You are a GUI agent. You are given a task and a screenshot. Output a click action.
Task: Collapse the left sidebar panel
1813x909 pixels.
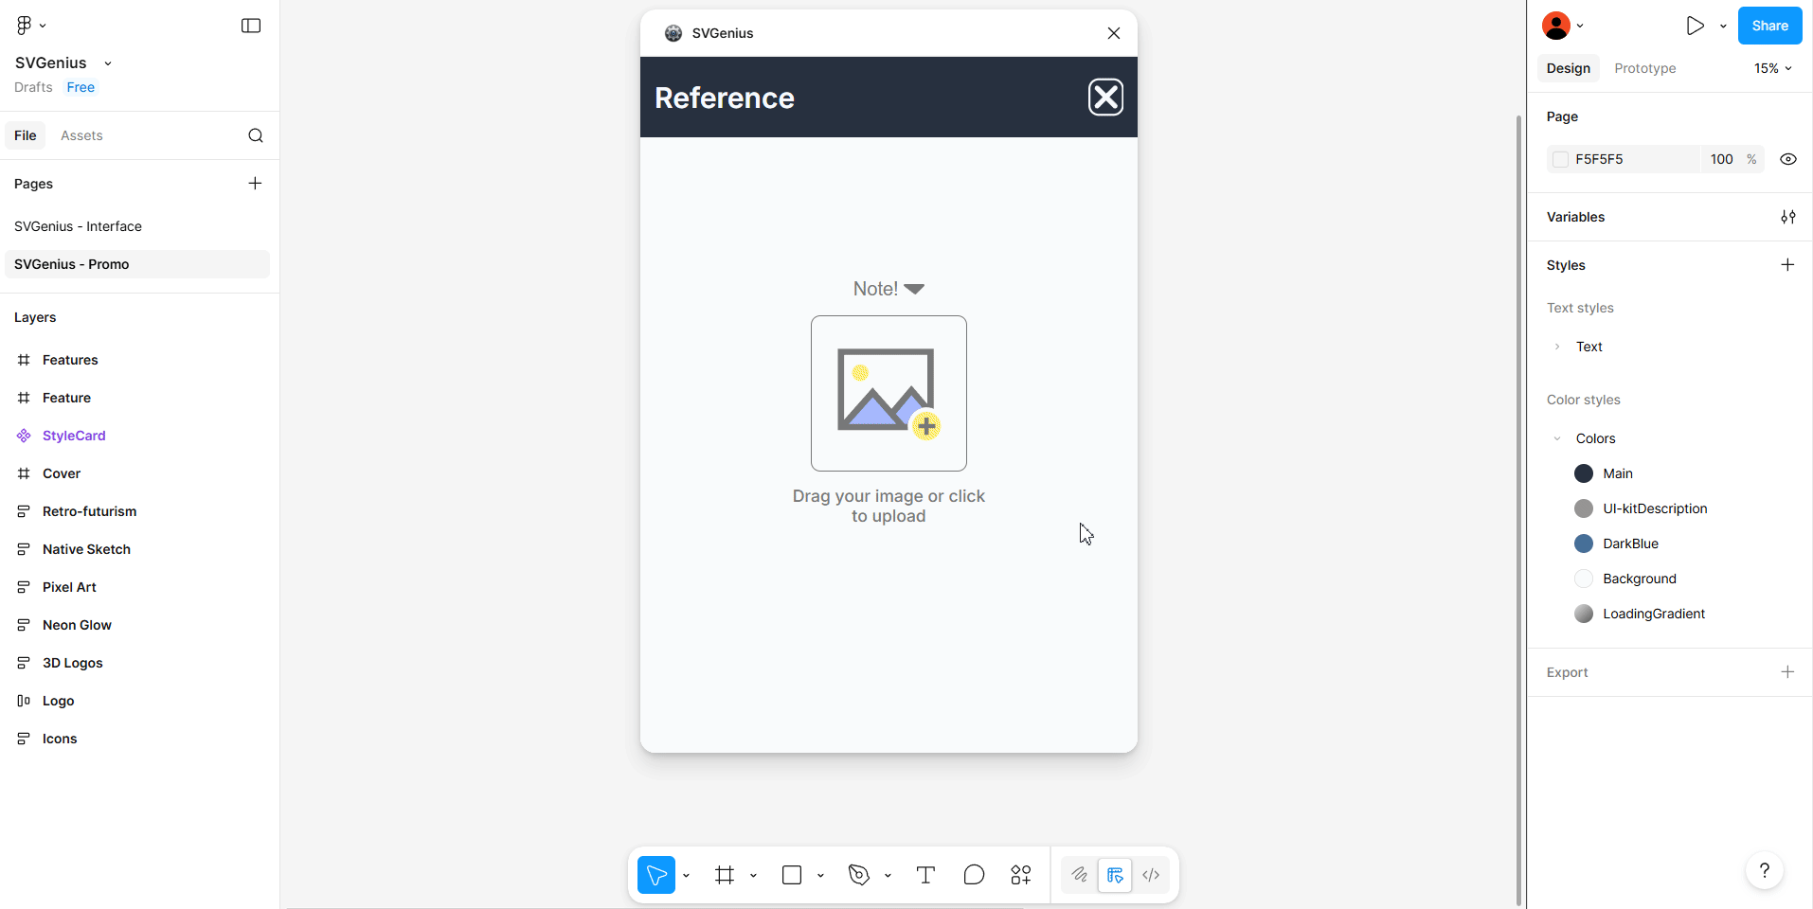coord(250,26)
